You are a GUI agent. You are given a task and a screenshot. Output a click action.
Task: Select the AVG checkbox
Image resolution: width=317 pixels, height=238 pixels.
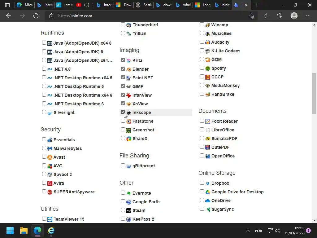pos(44,165)
